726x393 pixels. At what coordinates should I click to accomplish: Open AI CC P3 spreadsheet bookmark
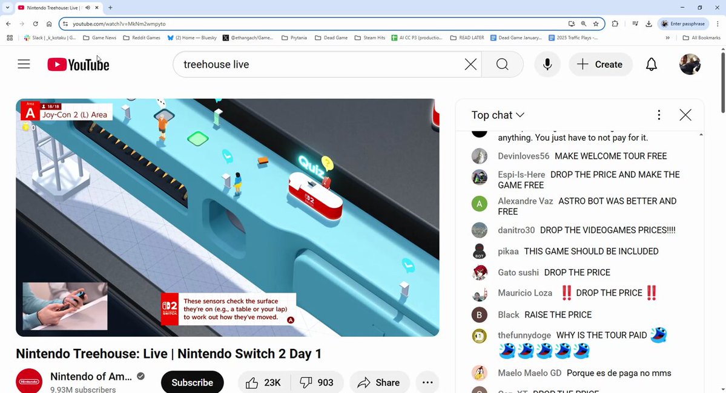coord(417,38)
